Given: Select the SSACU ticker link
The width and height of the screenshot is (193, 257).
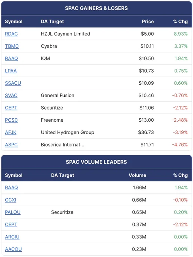Looking at the screenshot, I should pyautogui.click(x=13, y=83).
